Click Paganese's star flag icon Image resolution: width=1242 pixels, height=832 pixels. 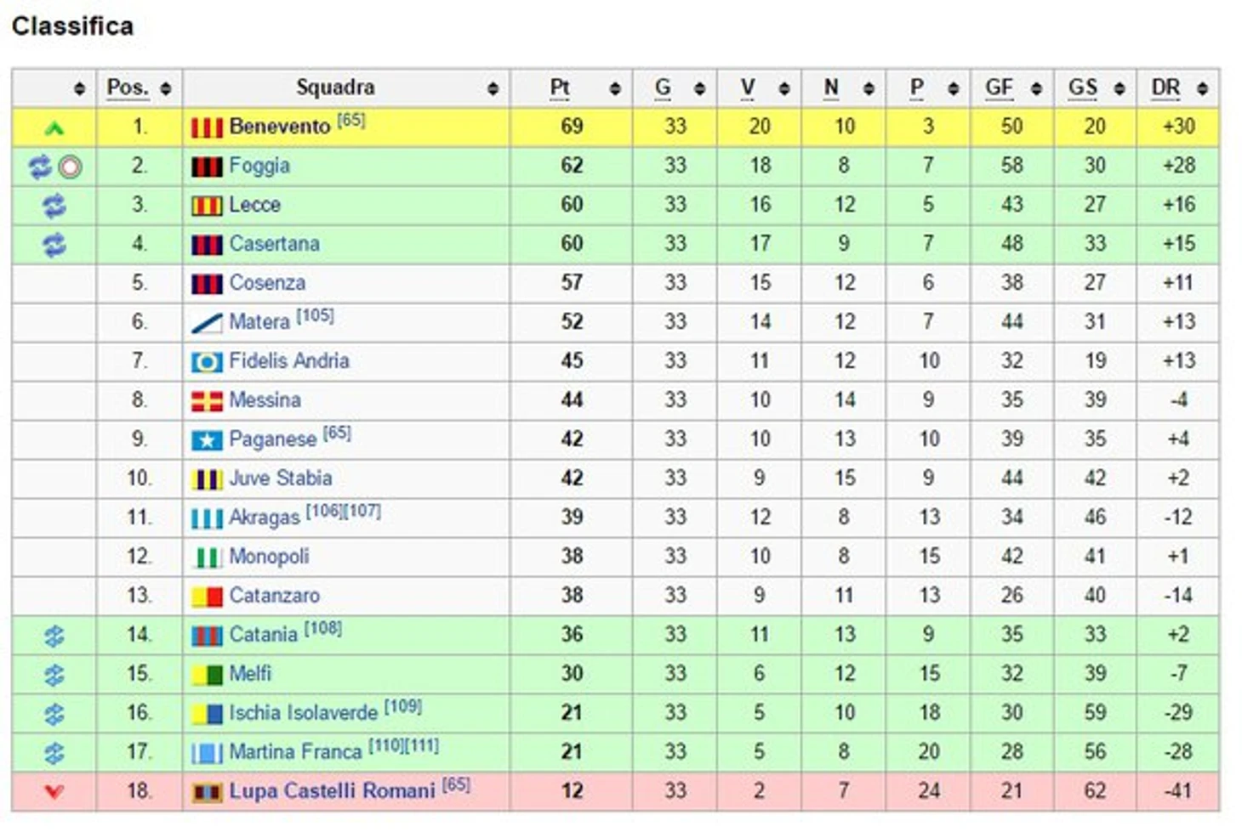point(207,440)
